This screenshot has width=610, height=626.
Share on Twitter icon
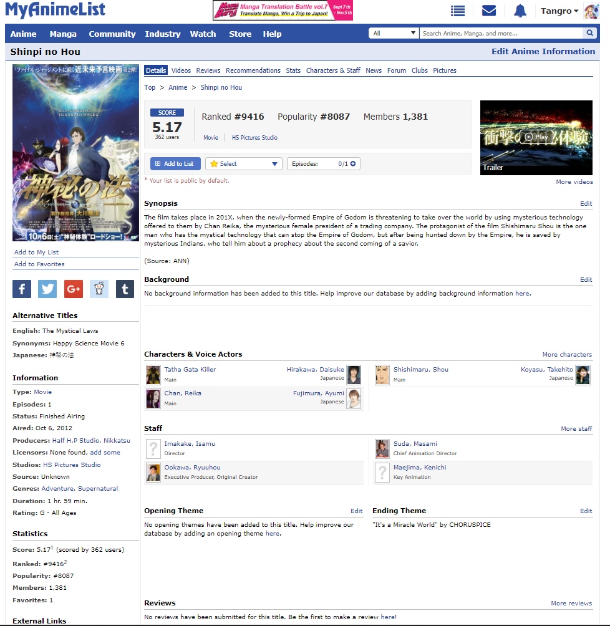click(x=47, y=289)
